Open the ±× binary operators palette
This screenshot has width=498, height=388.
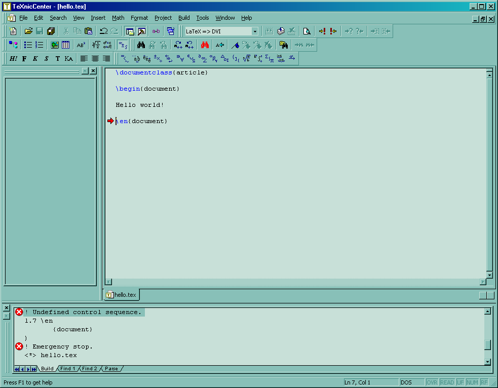(x=158, y=58)
